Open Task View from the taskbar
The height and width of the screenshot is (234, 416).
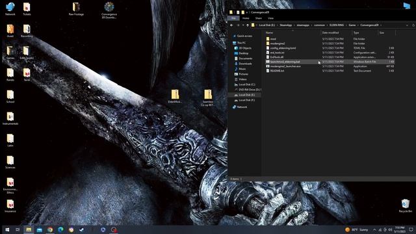click(18, 229)
